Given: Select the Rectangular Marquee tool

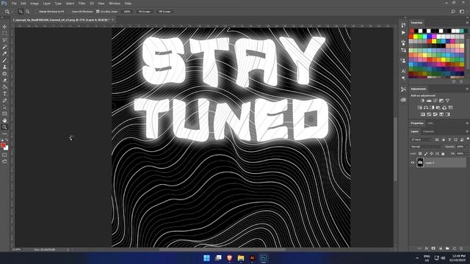Looking at the screenshot, I should (x=4, y=33).
